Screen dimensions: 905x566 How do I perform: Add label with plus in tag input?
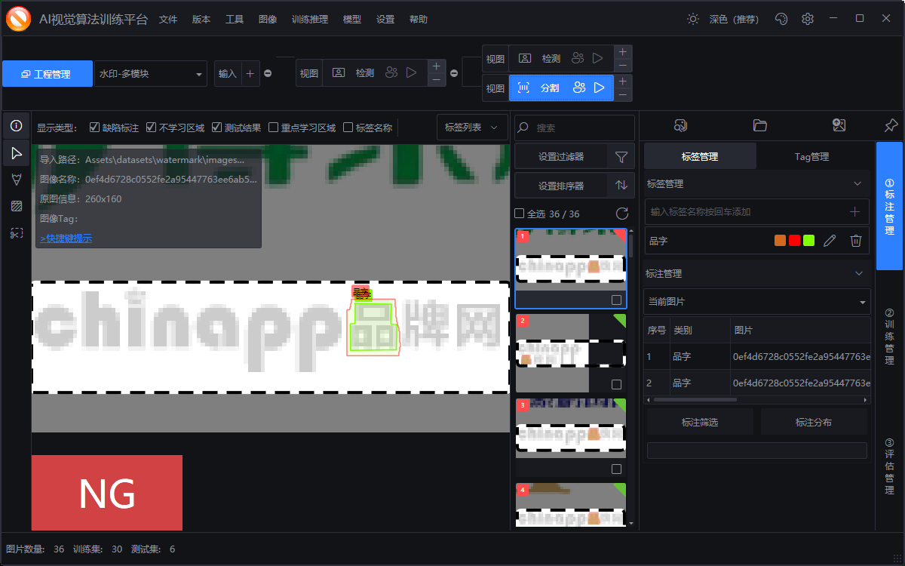click(x=854, y=212)
